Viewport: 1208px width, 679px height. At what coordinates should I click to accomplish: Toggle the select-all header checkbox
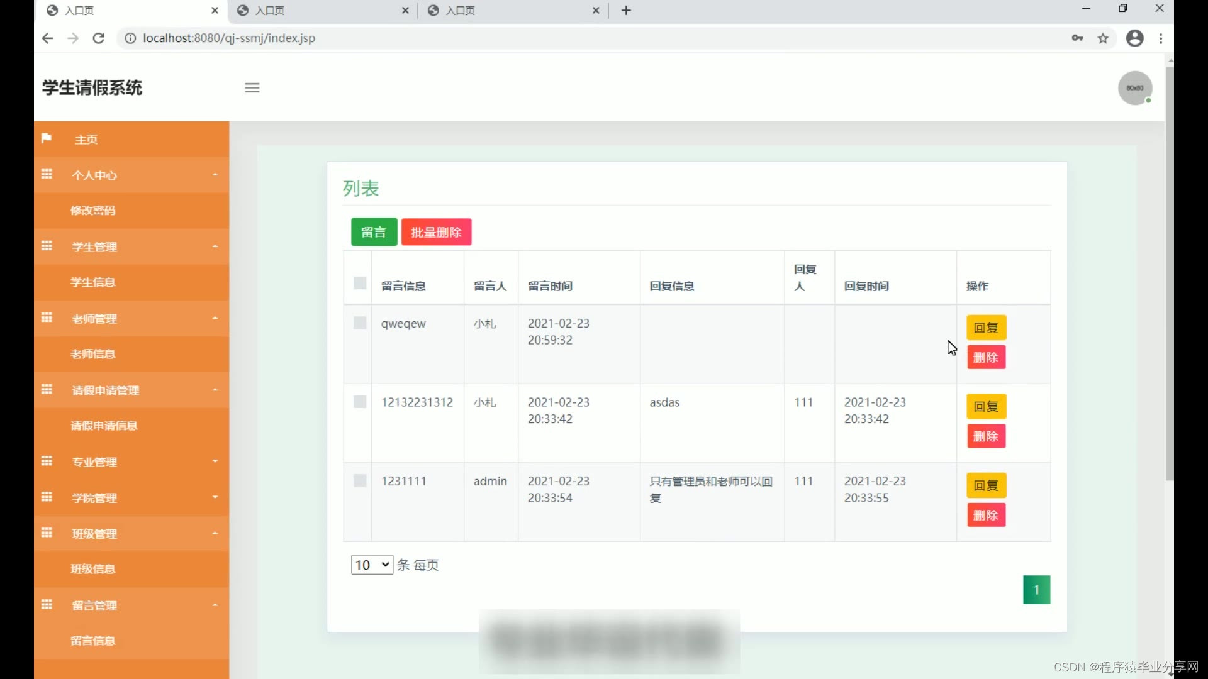(360, 283)
